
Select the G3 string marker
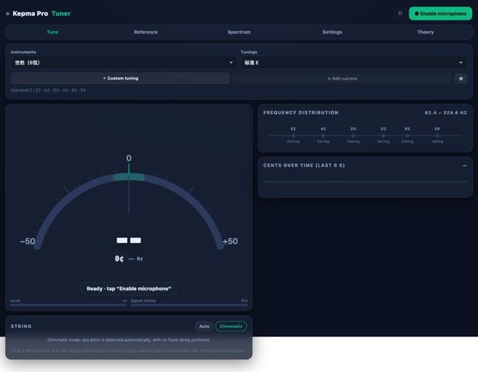tap(383, 136)
